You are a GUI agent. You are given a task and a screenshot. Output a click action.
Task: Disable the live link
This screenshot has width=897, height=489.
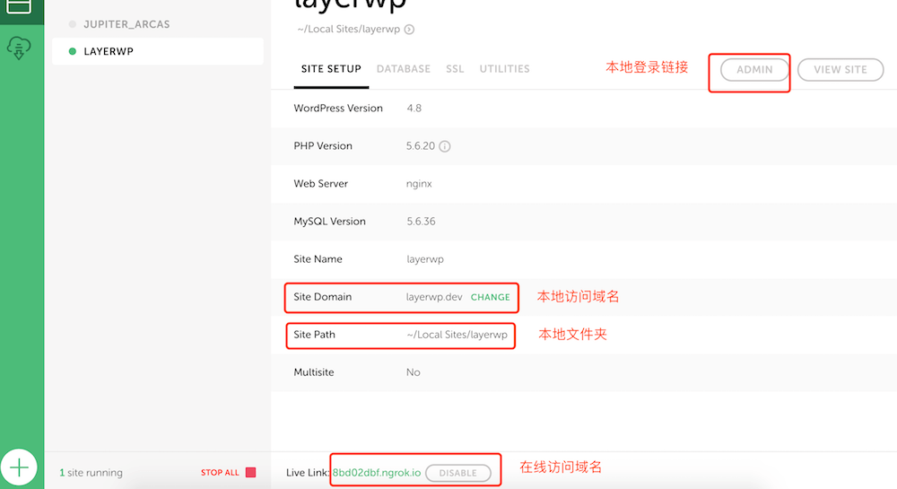457,473
